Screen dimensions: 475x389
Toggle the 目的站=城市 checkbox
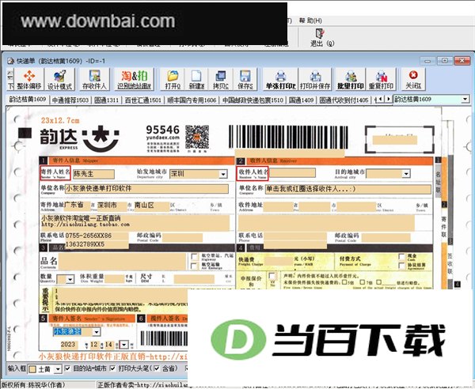(67, 368)
